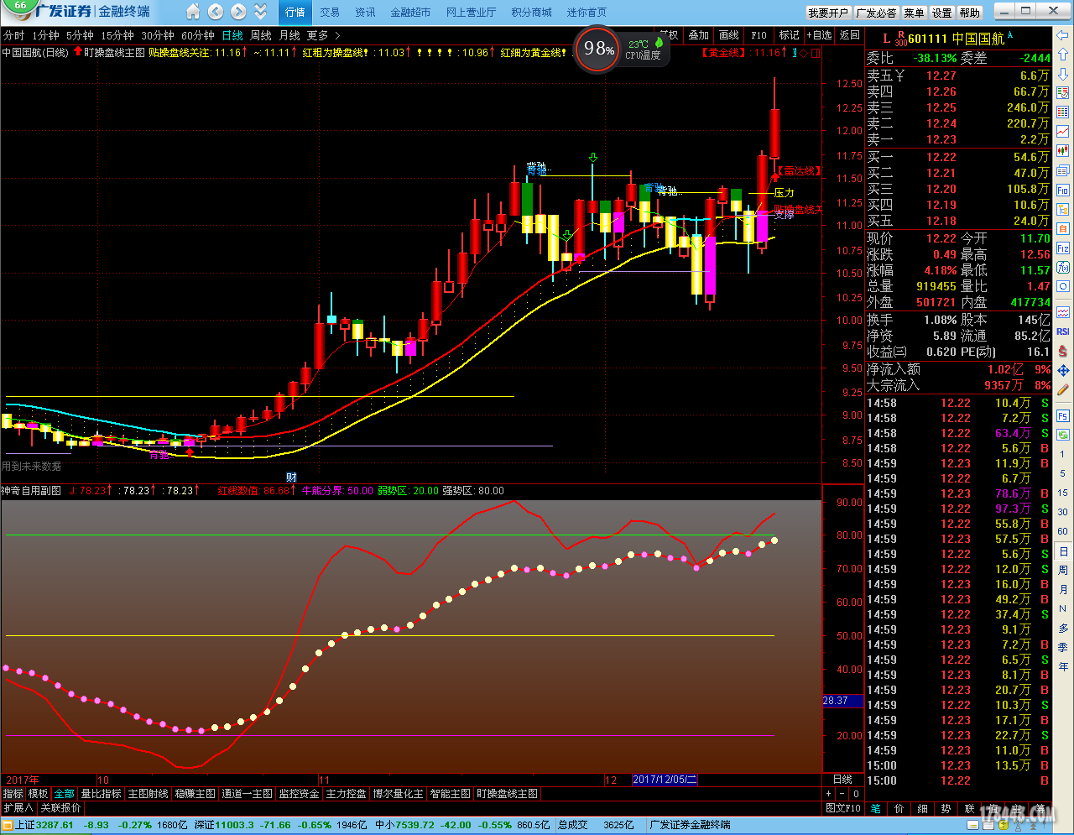Select 周 weekly period in right sidebar
The height and width of the screenshot is (835, 1074).
pyautogui.click(x=1063, y=570)
